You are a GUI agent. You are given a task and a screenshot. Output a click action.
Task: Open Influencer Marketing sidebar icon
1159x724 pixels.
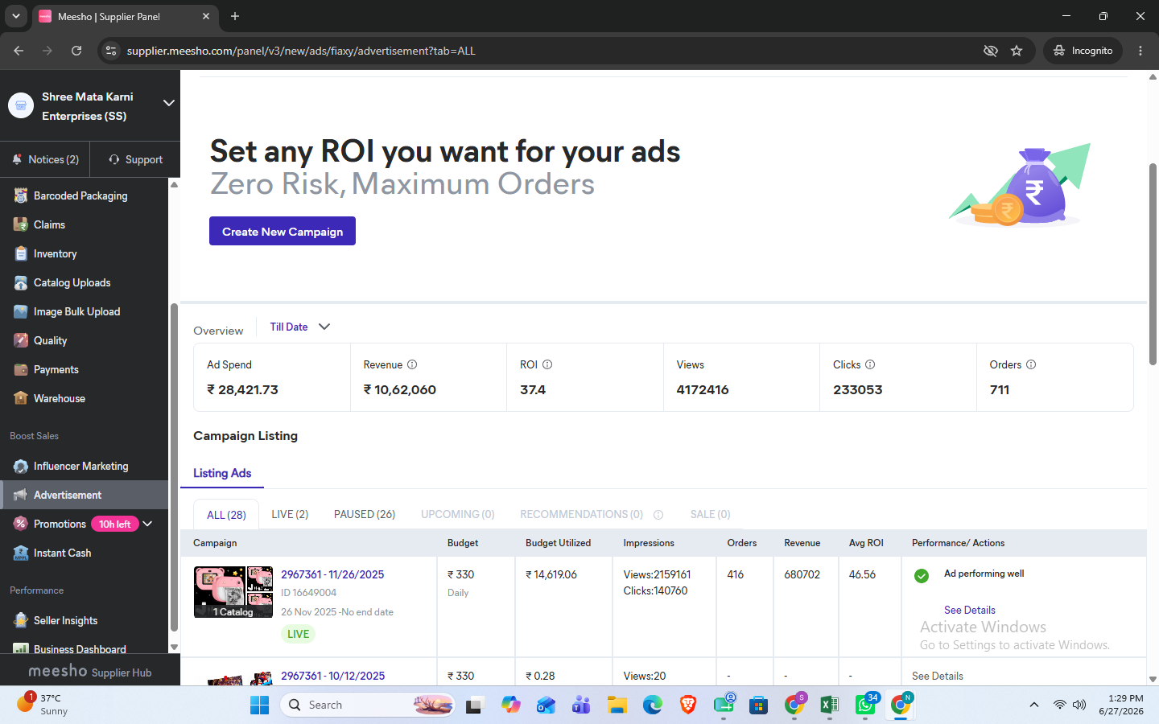pyautogui.click(x=21, y=466)
